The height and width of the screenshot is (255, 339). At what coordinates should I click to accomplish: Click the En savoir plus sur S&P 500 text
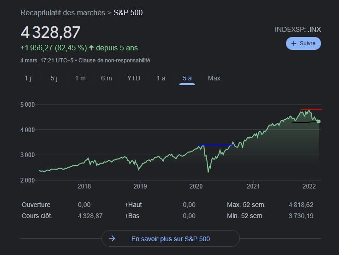tap(171, 239)
